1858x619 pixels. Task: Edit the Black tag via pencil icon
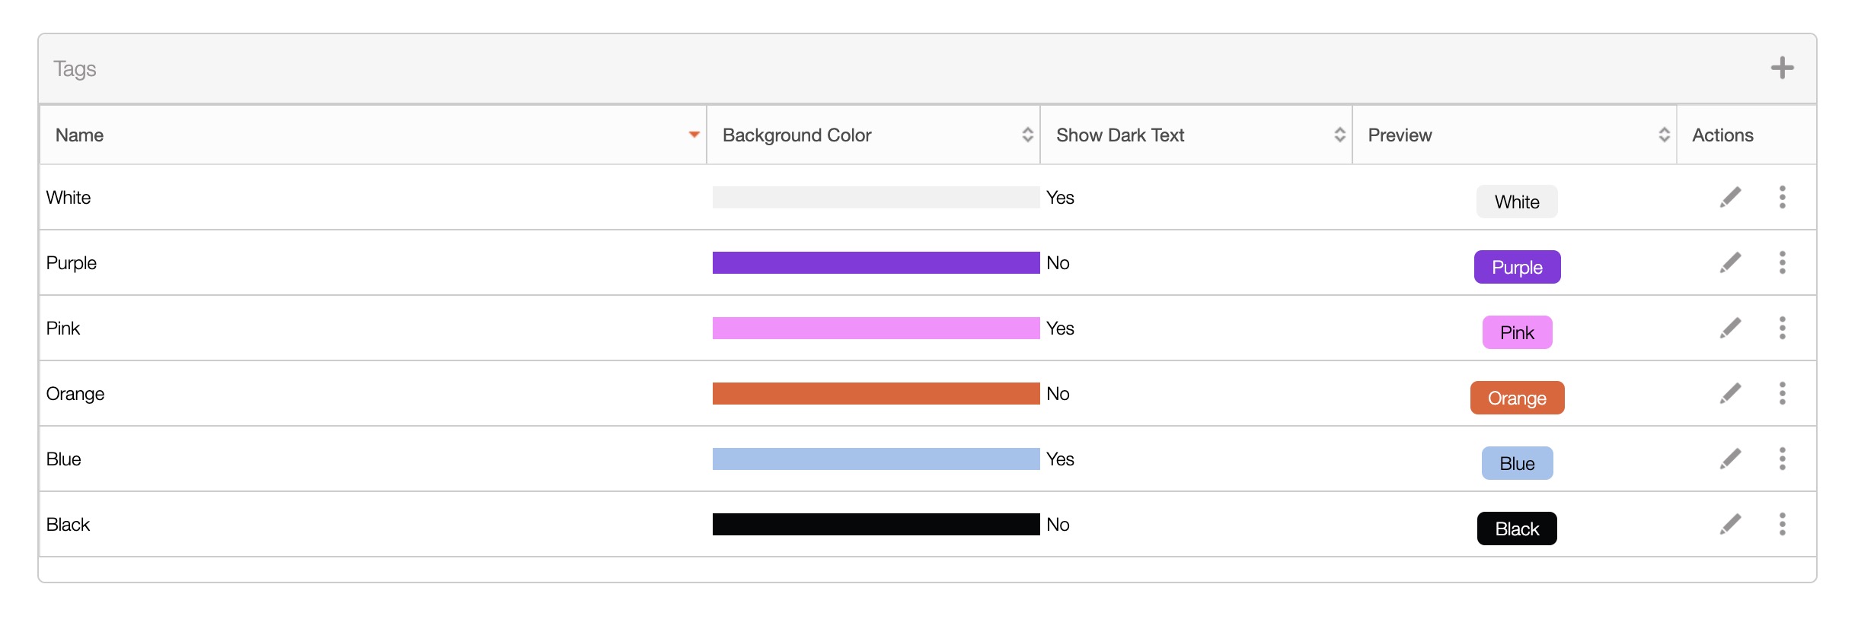[x=1730, y=525]
